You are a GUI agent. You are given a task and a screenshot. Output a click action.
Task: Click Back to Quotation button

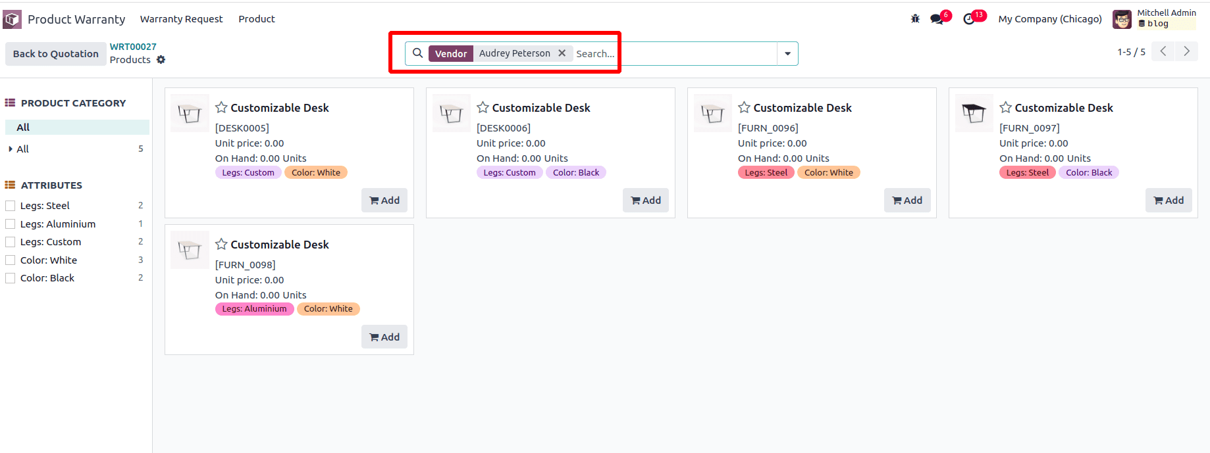56,54
